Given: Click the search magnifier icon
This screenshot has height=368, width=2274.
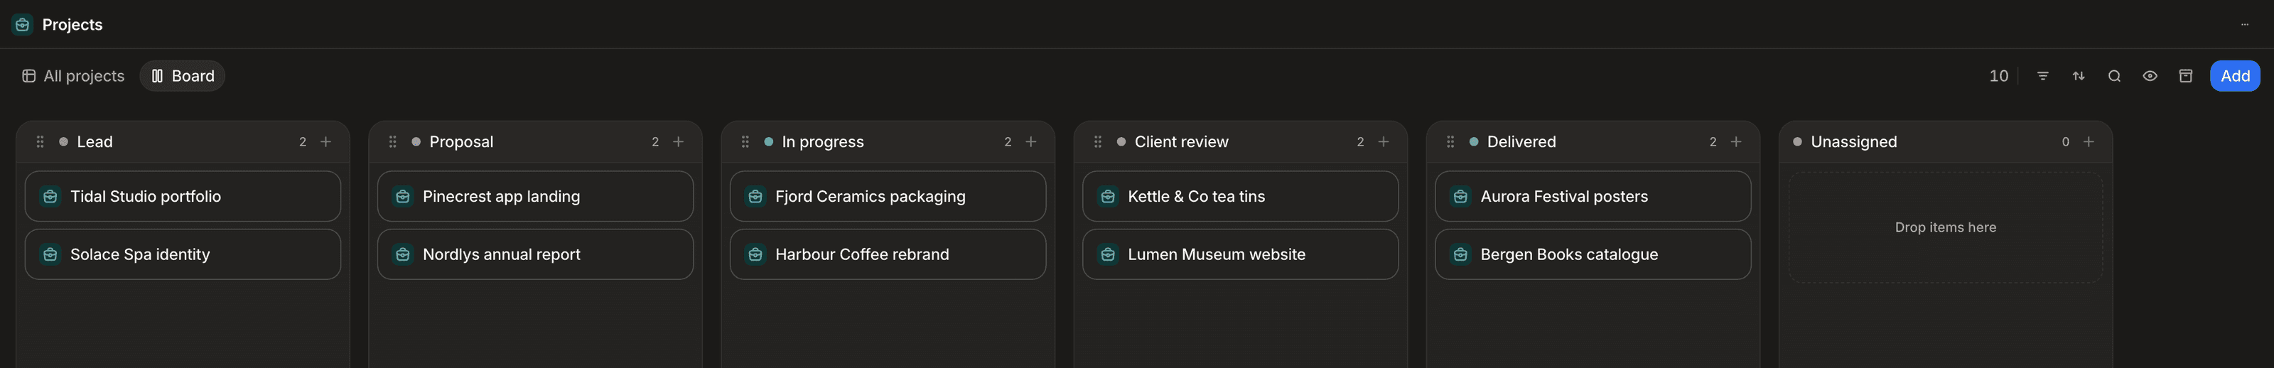Looking at the screenshot, I should 2114,76.
